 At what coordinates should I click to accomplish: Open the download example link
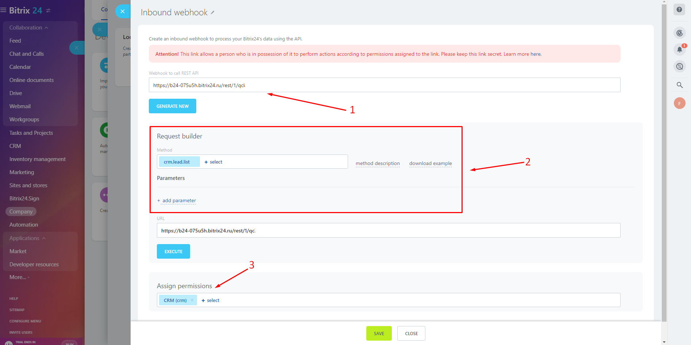coord(430,163)
